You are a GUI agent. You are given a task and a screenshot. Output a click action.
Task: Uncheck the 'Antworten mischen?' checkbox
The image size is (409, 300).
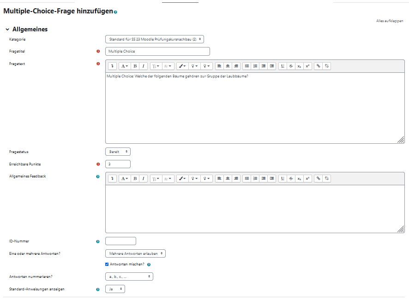point(108,265)
